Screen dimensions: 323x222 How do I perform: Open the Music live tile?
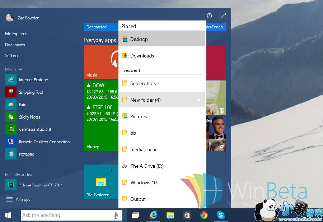pyautogui.click(x=101, y=62)
